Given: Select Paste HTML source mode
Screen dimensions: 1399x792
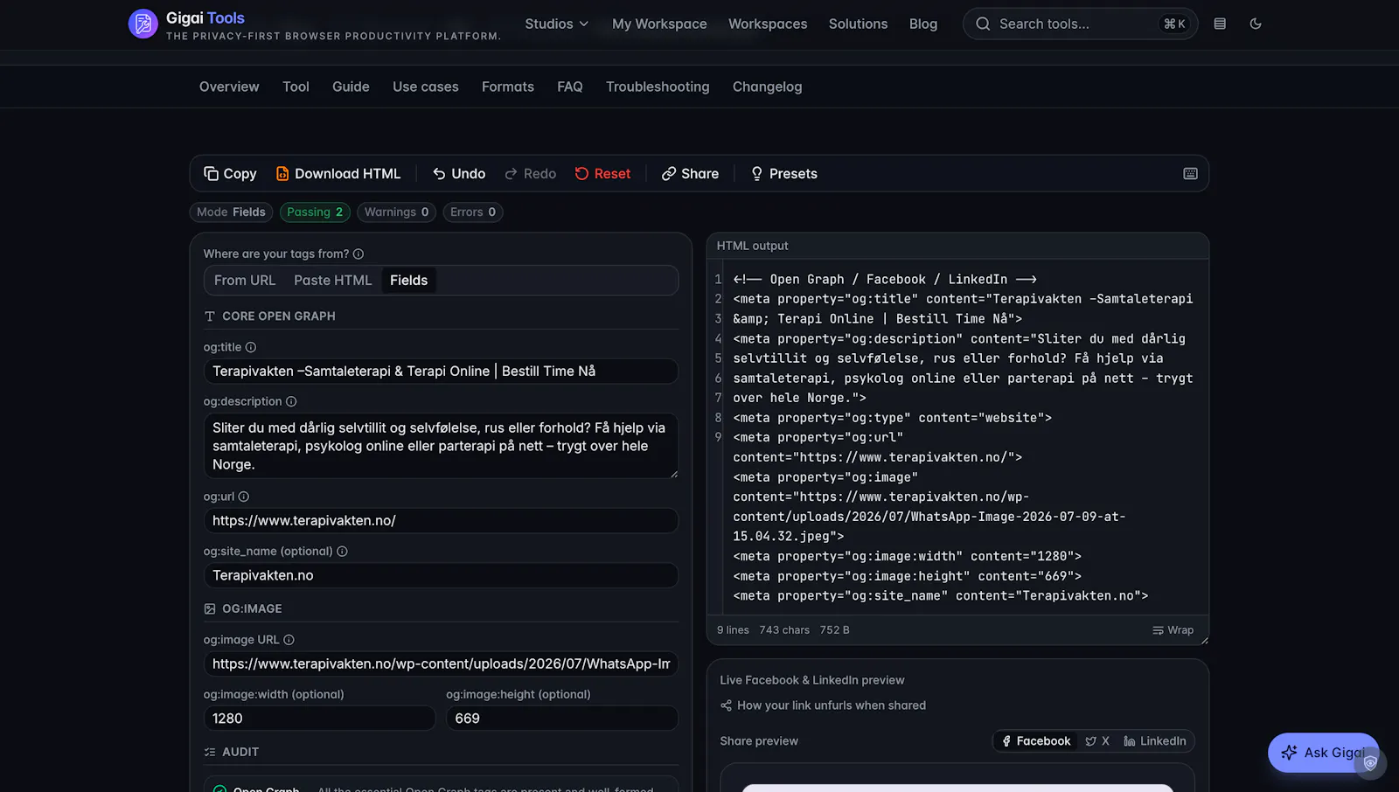Looking at the screenshot, I should tap(333, 281).
